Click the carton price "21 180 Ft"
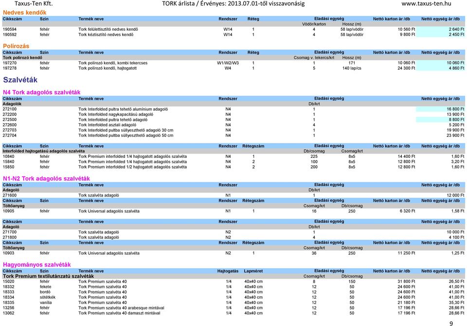 pyautogui.click(x=406, y=303)
